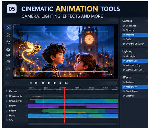Select the Tracking camera option

pos(135,35)
